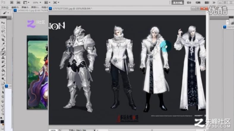The height and width of the screenshot is (131, 234).
Task: Open the zoom level dropdown showing 100%
Action: click(37, 3)
